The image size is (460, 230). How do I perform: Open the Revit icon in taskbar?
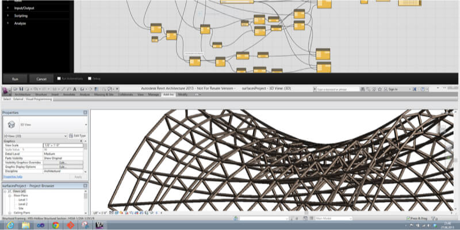(99, 225)
